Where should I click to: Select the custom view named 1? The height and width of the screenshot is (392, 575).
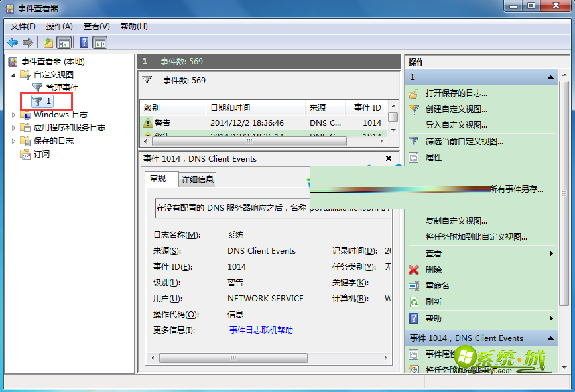click(48, 101)
